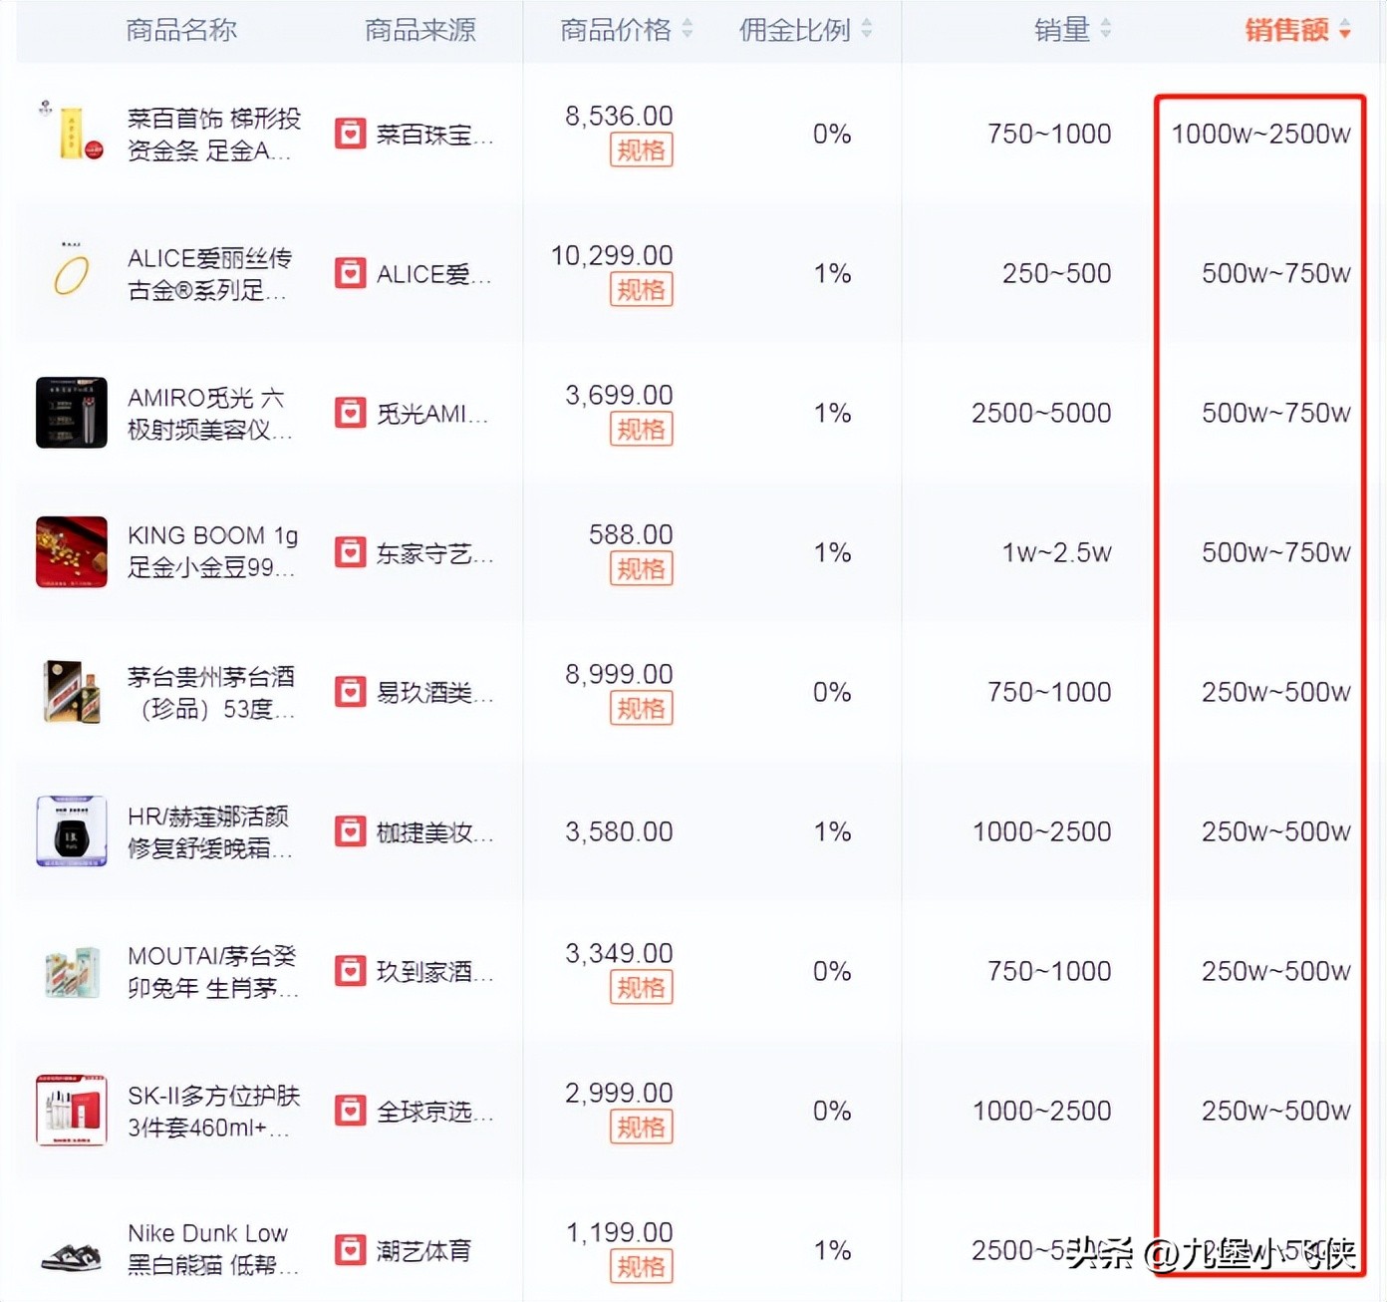Open product Nike Dunk Low 黑白熊猫
This screenshot has width=1387, height=1302.
pyautogui.click(x=212, y=1249)
